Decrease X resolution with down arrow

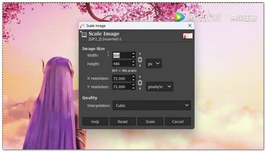(x=133, y=80)
